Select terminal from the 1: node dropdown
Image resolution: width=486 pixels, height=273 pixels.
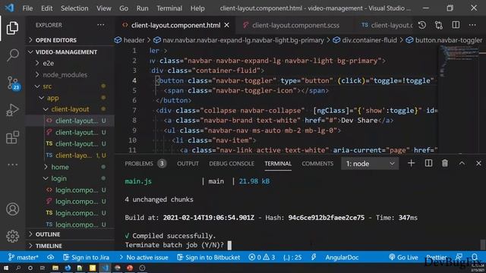(370, 164)
